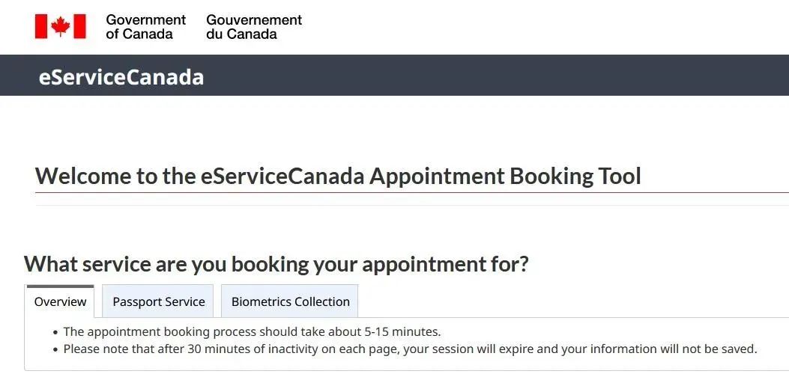The width and height of the screenshot is (789, 374).
Task: Click the red maple leaf symbol
Action: click(61, 26)
